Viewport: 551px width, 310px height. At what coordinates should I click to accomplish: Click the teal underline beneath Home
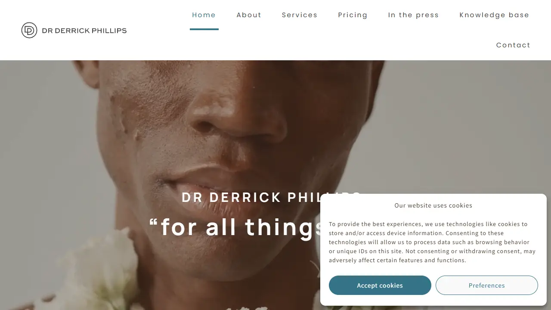point(204,29)
